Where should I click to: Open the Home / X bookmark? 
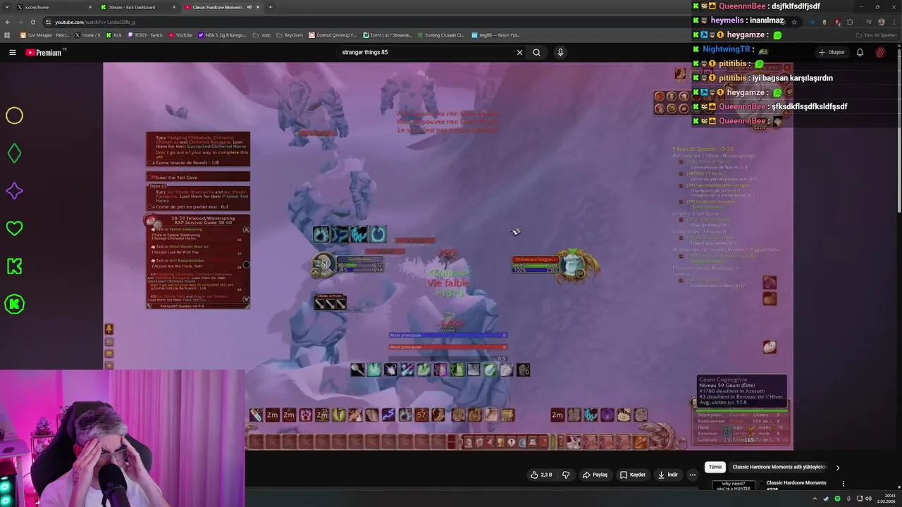(x=88, y=35)
